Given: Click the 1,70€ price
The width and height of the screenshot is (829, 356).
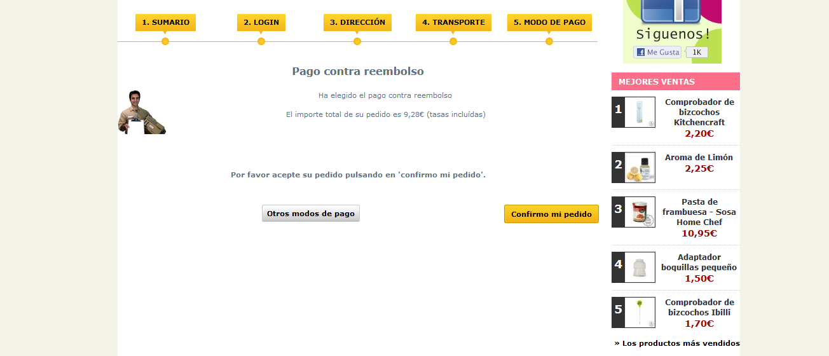Looking at the screenshot, I should tap(699, 324).
